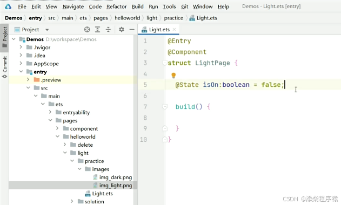The height and width of the screenshot is (205, 341).
Task: Click the img_light.png file icon
Action: click(95, 186)
